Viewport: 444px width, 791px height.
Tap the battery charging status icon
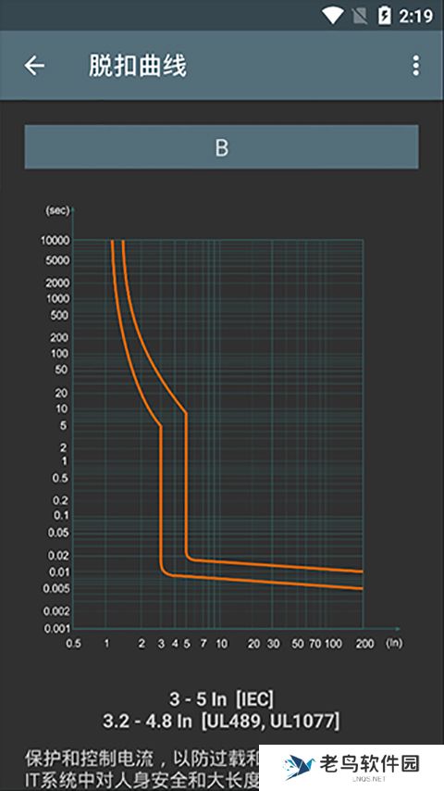(384, 16)
